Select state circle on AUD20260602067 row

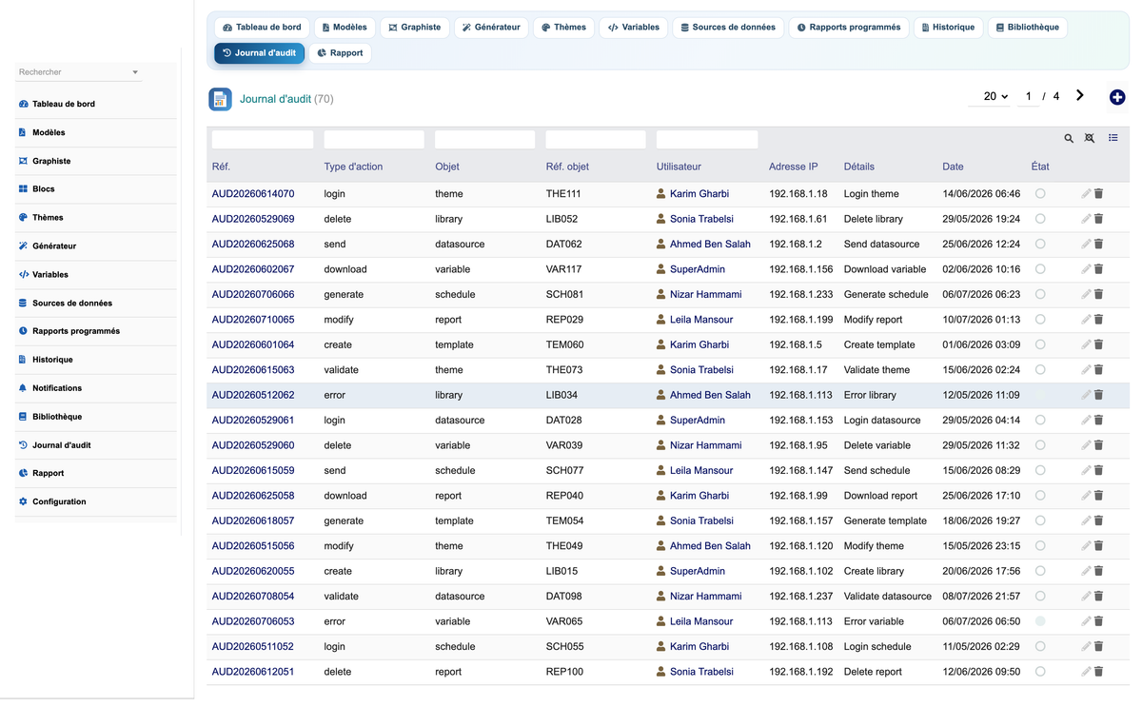pos(1040,269)
